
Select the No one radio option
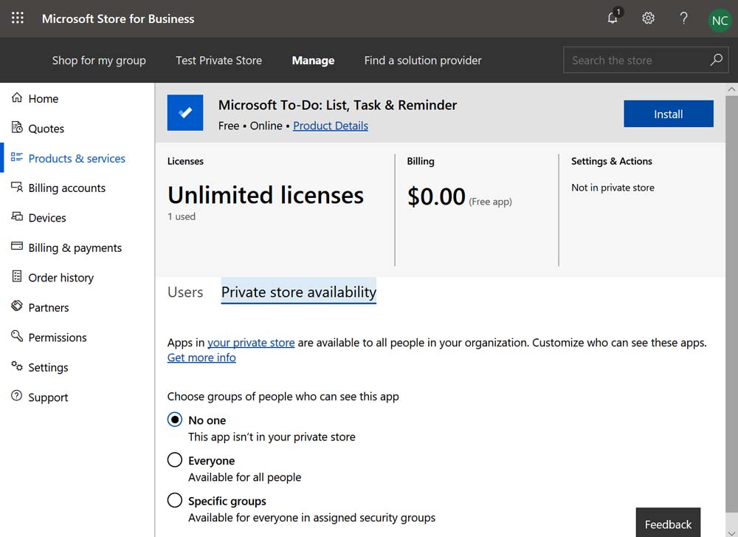[x=175, y=420]
